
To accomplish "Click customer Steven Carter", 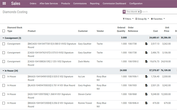I will point(85,94).
